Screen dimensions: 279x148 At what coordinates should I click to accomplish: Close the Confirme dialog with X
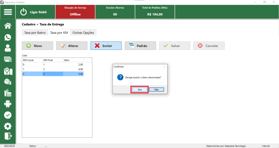point(164,66)
